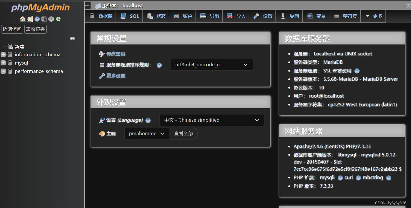Click the phpMyAdmin logo

point(41,7)
